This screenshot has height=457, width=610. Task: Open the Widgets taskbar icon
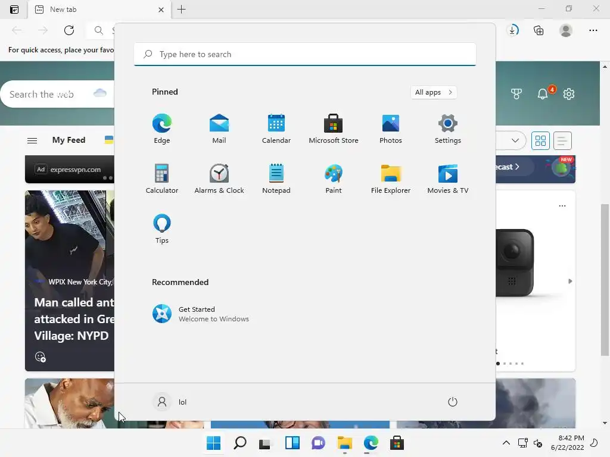pyautogui.click(x=292, y=443)
